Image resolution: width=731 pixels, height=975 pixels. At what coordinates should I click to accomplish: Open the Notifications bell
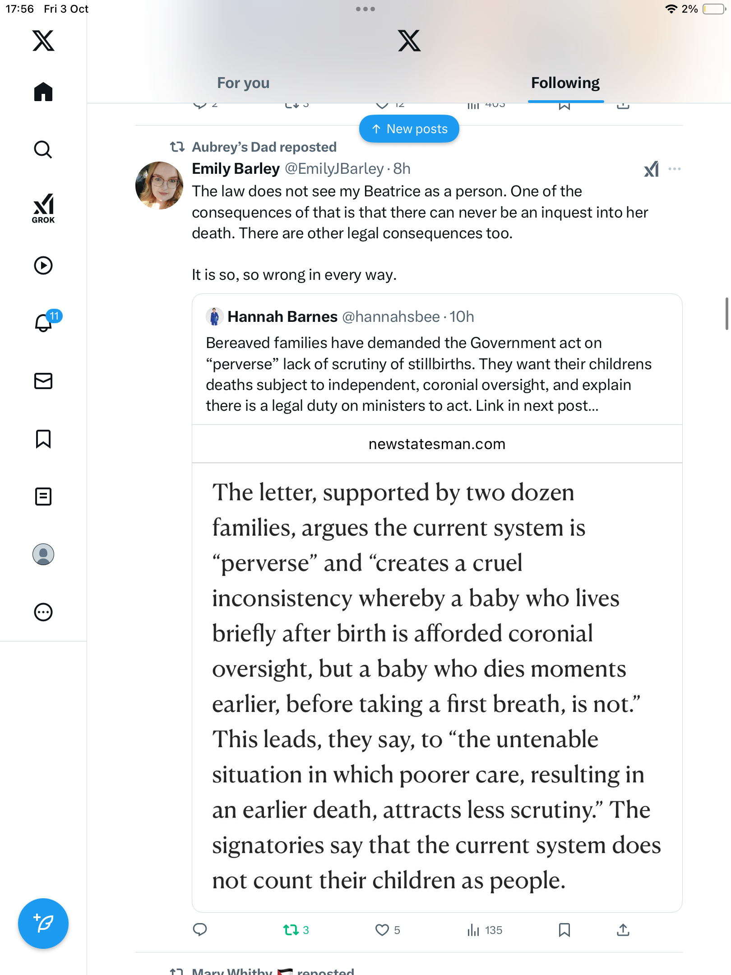(x=43, y=323)
